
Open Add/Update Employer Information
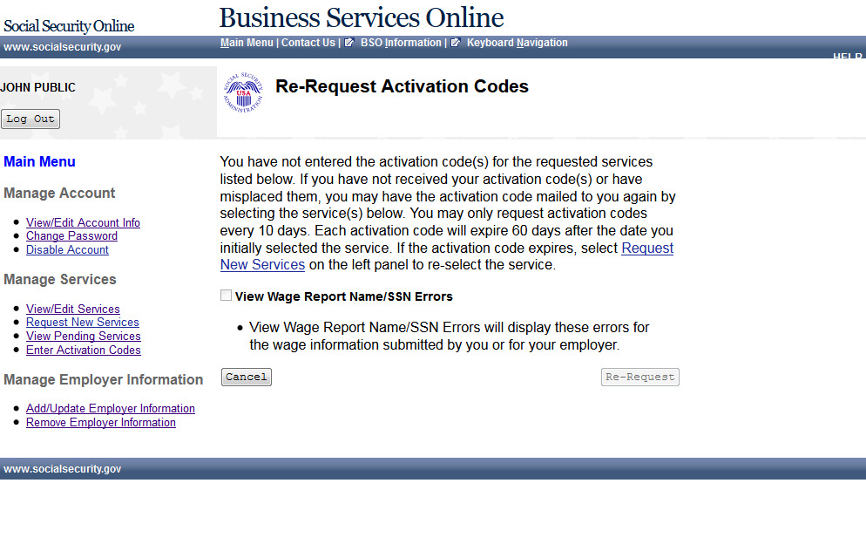coord(111,408)
